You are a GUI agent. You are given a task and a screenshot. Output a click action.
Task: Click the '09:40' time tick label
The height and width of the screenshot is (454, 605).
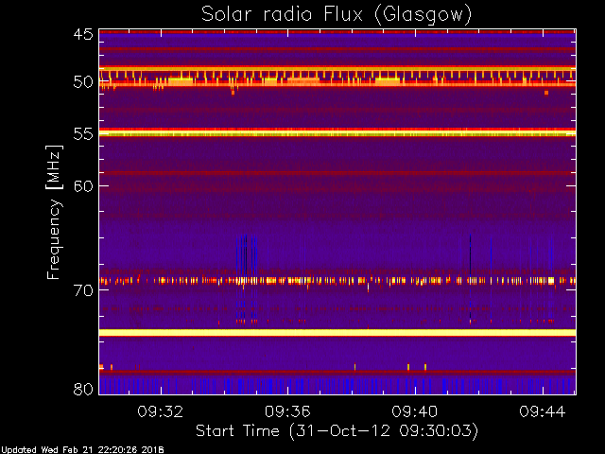[415, 411]
